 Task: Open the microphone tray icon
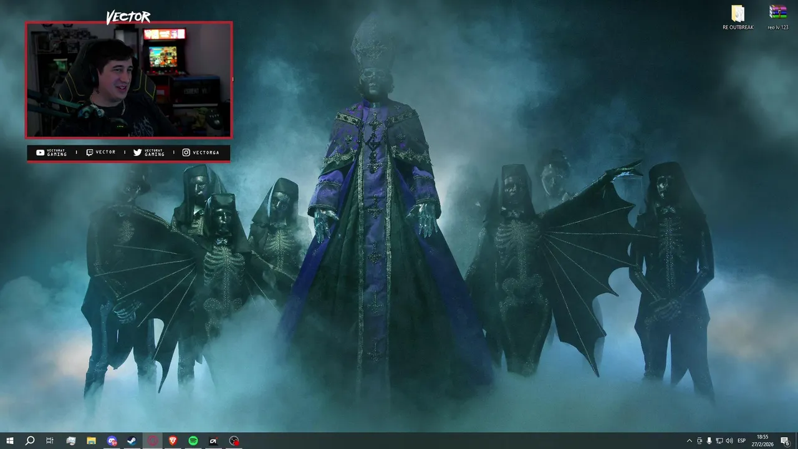pos(709,441)
